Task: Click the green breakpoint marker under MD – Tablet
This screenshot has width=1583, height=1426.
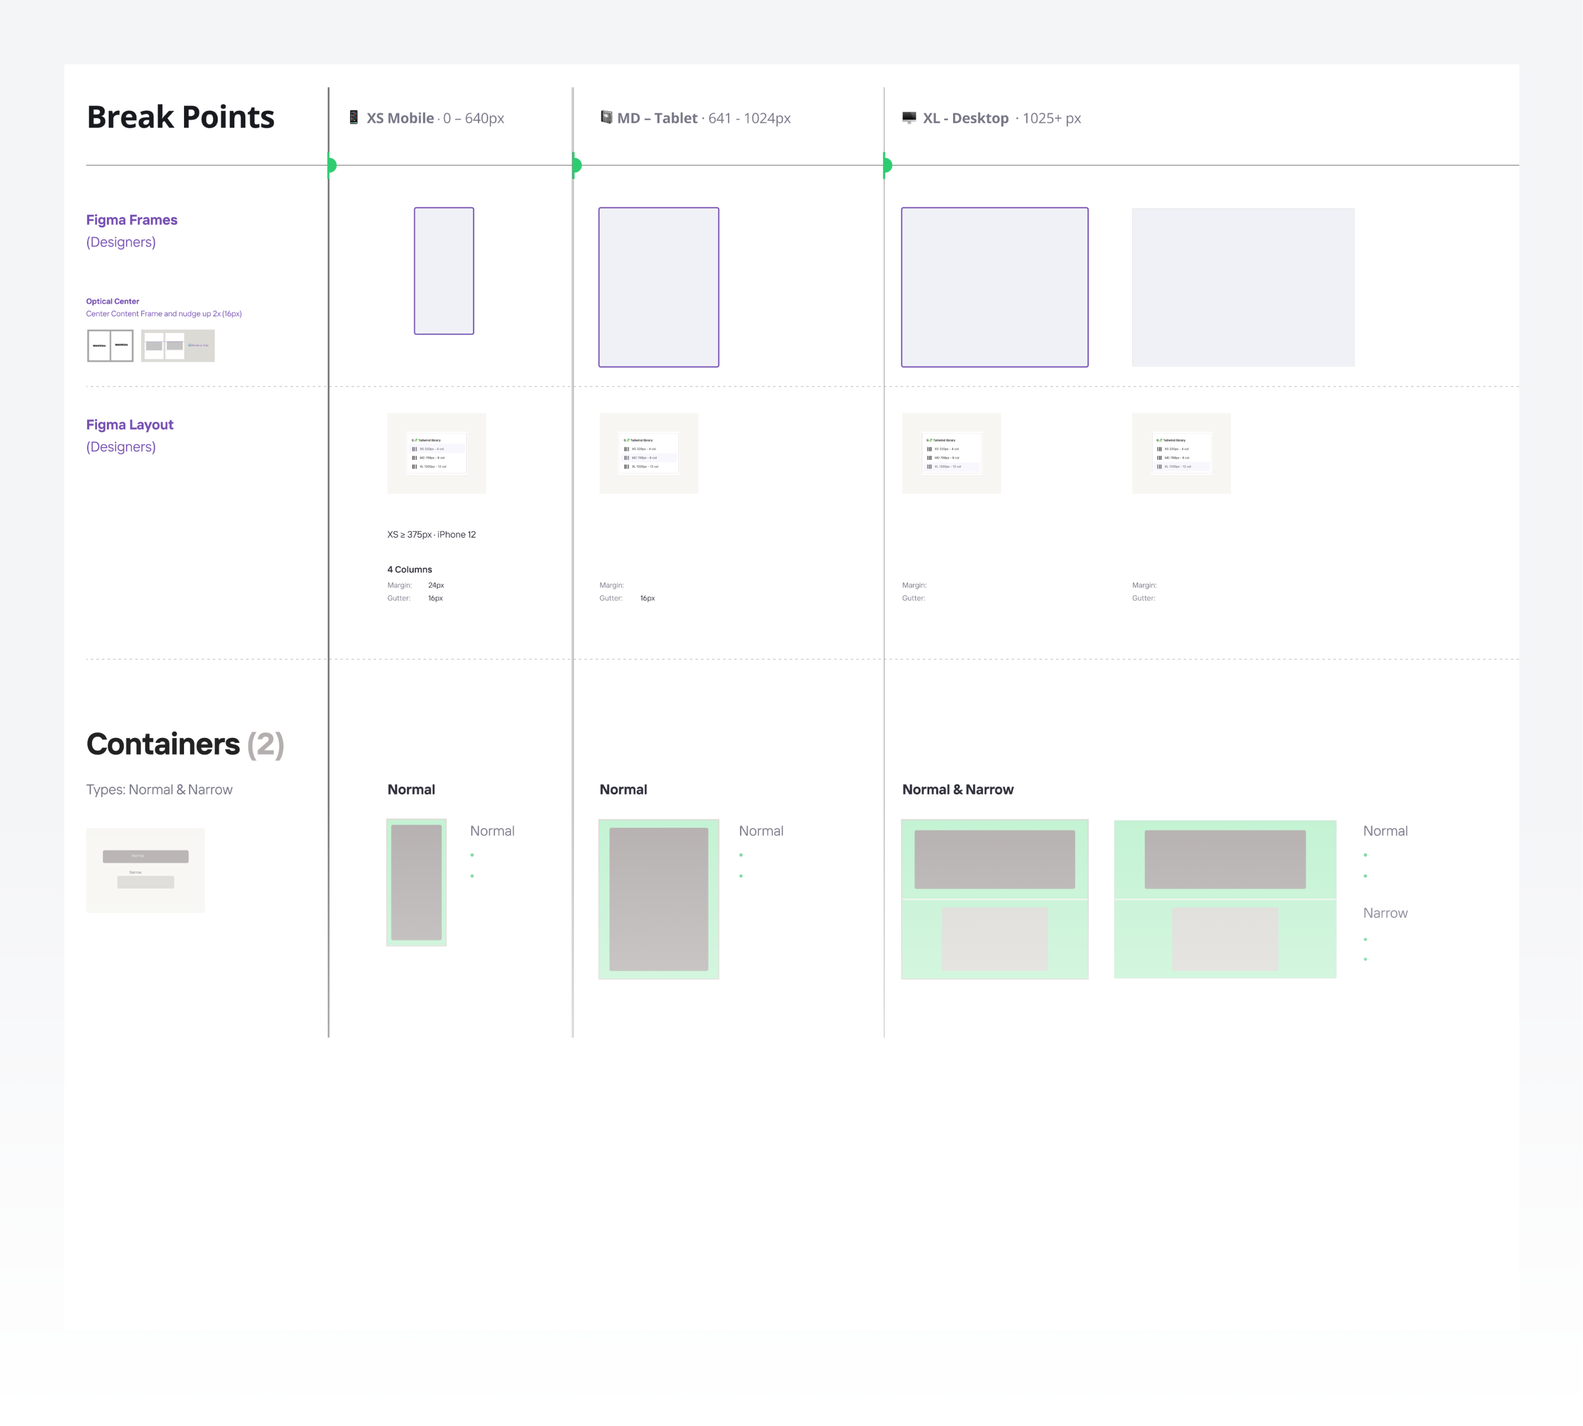Action: [576, 165]
